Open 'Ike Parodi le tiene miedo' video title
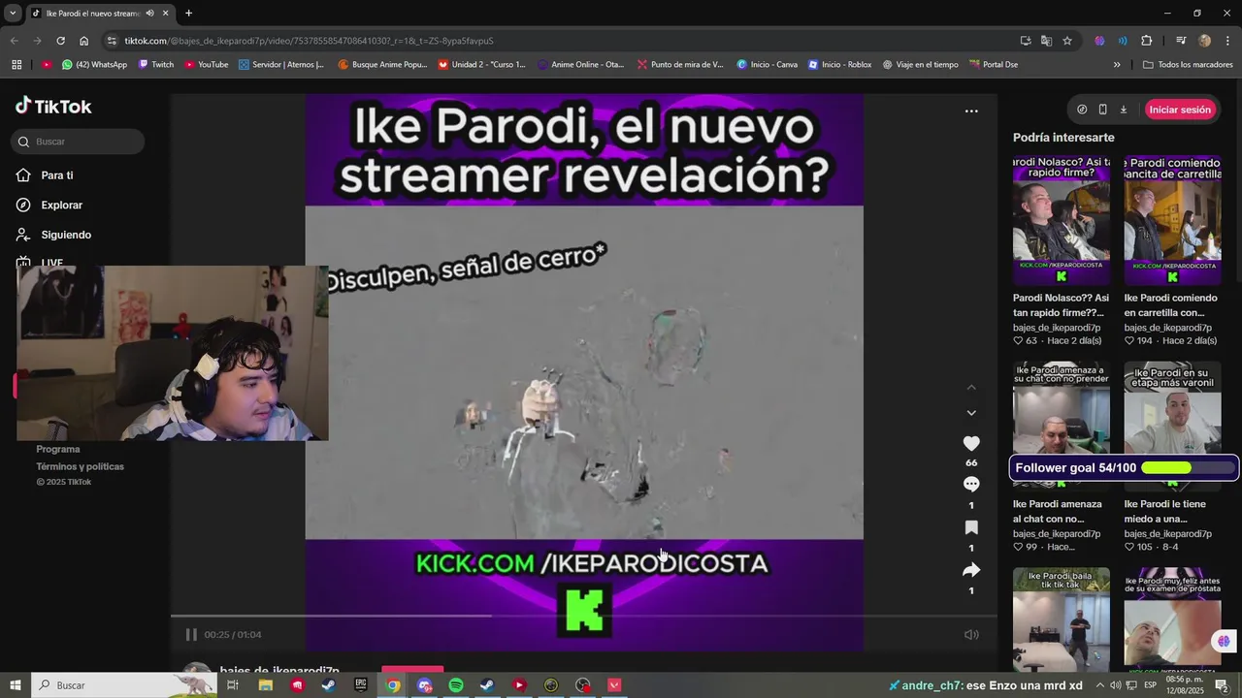Image resolution: width=1242 pixels, height=698 pixels. click(1165, 511)
